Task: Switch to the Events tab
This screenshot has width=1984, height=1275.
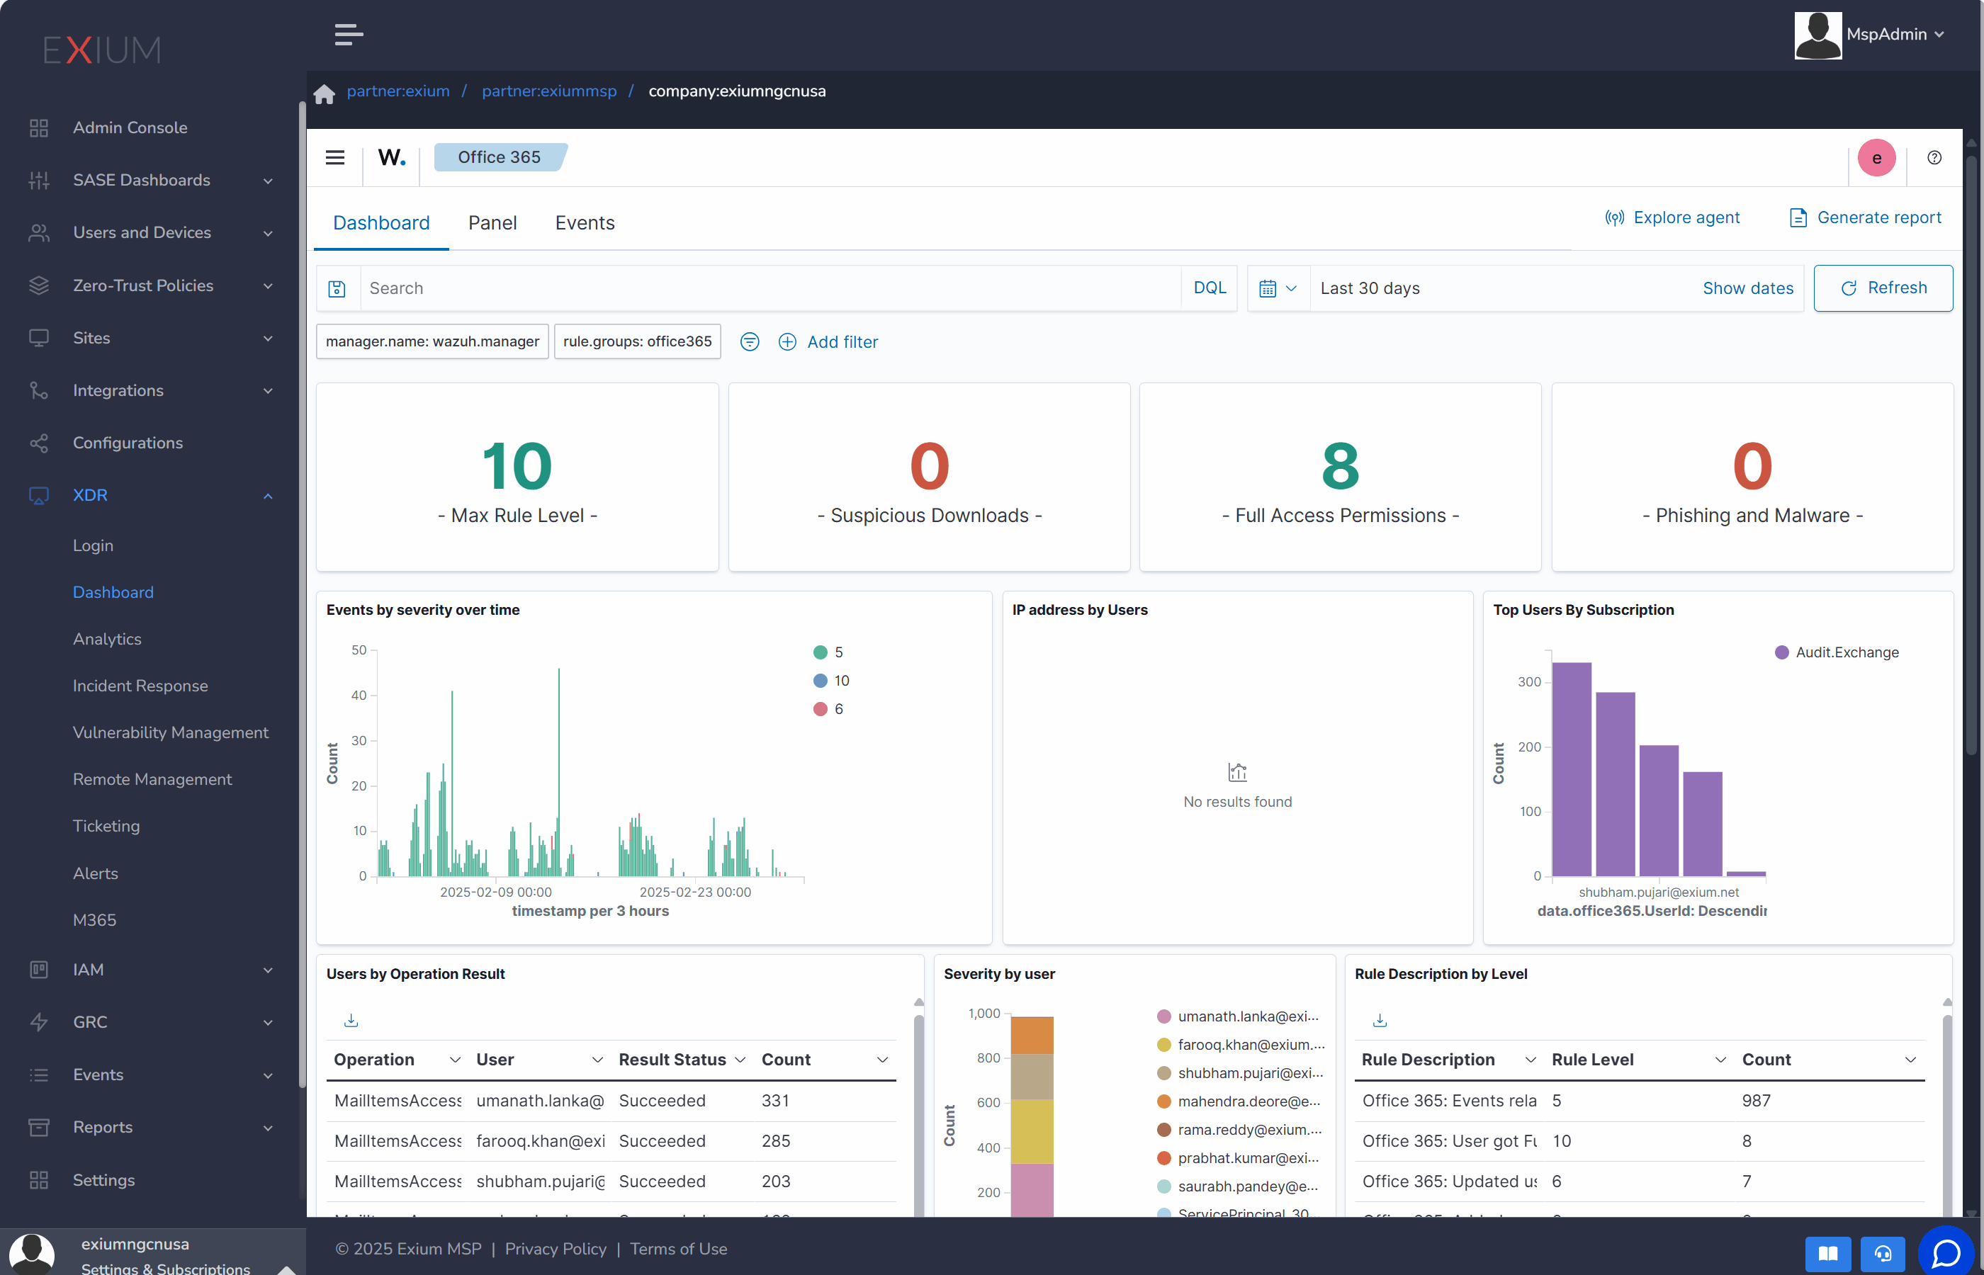Action: tap(585, 222)
